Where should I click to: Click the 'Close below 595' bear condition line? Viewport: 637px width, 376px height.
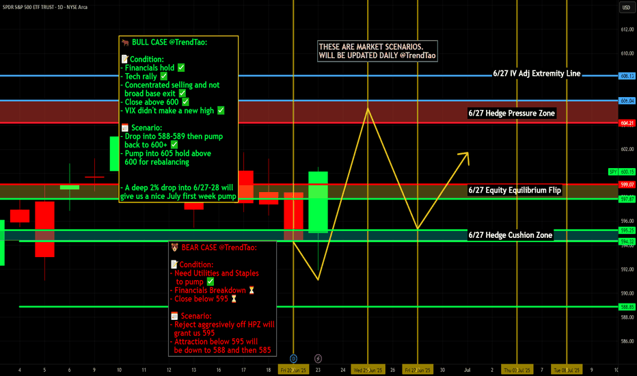coord(204,299)
